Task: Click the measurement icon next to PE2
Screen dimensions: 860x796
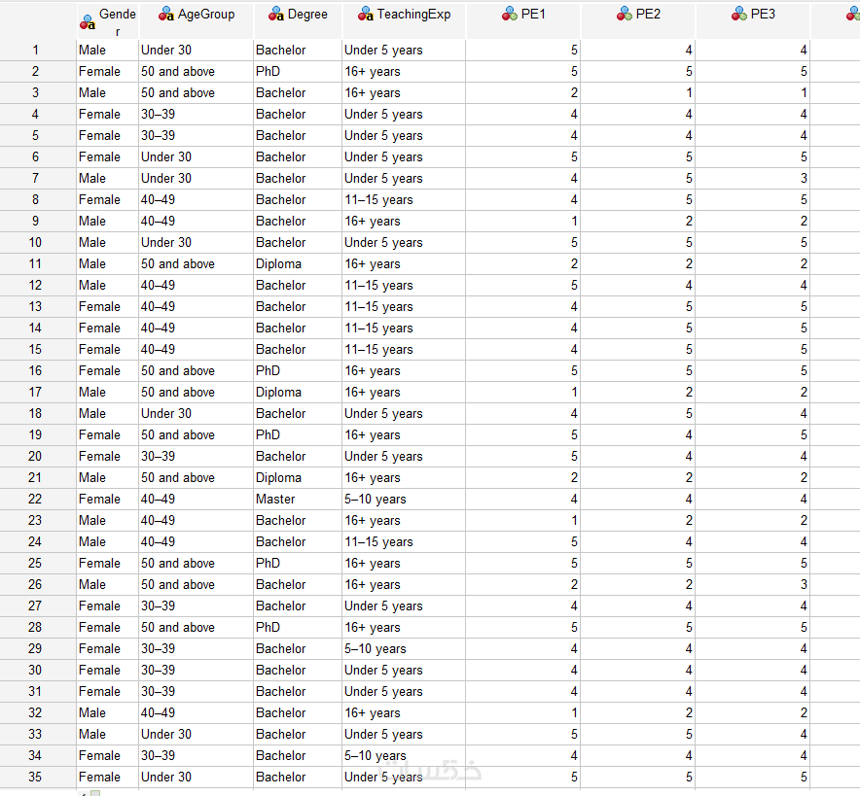Action: click(625, 15)
